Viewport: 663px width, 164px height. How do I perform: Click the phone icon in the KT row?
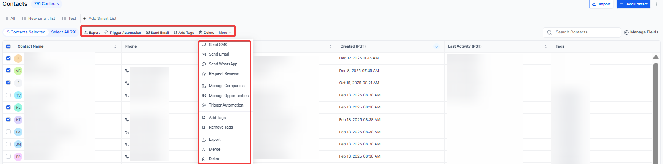pyautogui.click(x=127, y=119)
